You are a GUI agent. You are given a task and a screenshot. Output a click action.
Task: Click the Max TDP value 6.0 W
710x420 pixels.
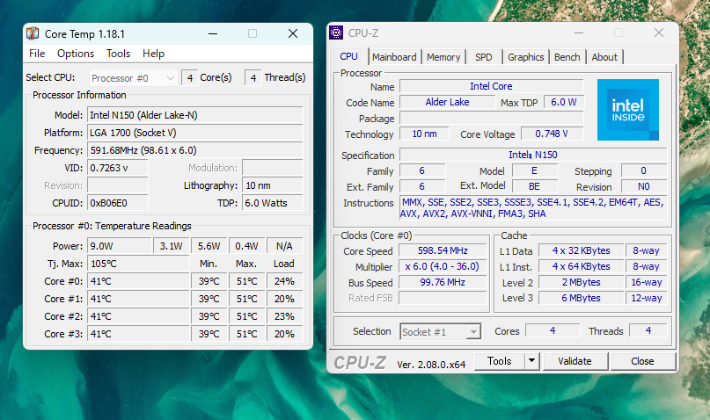tap(564, 102)
